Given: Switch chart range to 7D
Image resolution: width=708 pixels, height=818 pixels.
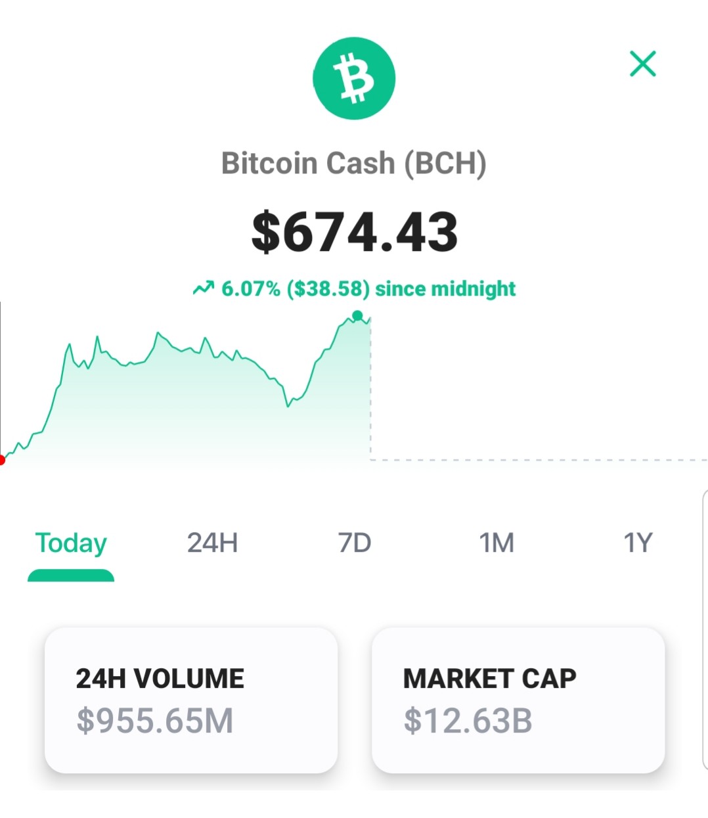Looking at the screenshot, I should pyautogui.click(x=355, y=543).
